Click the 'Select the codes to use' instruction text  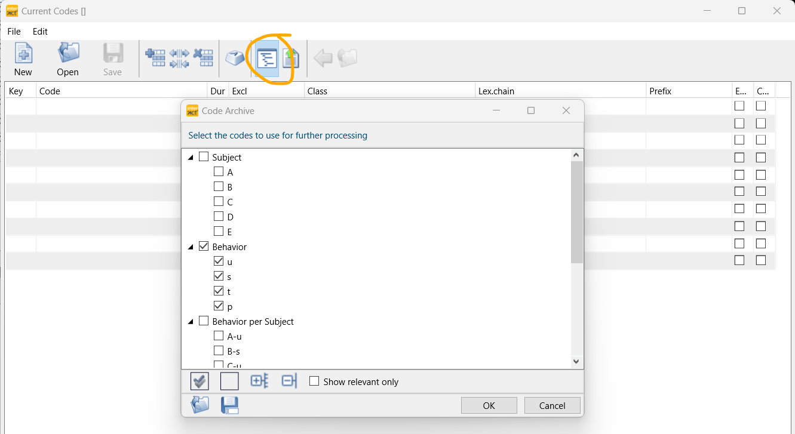click(x=278, y=136)
